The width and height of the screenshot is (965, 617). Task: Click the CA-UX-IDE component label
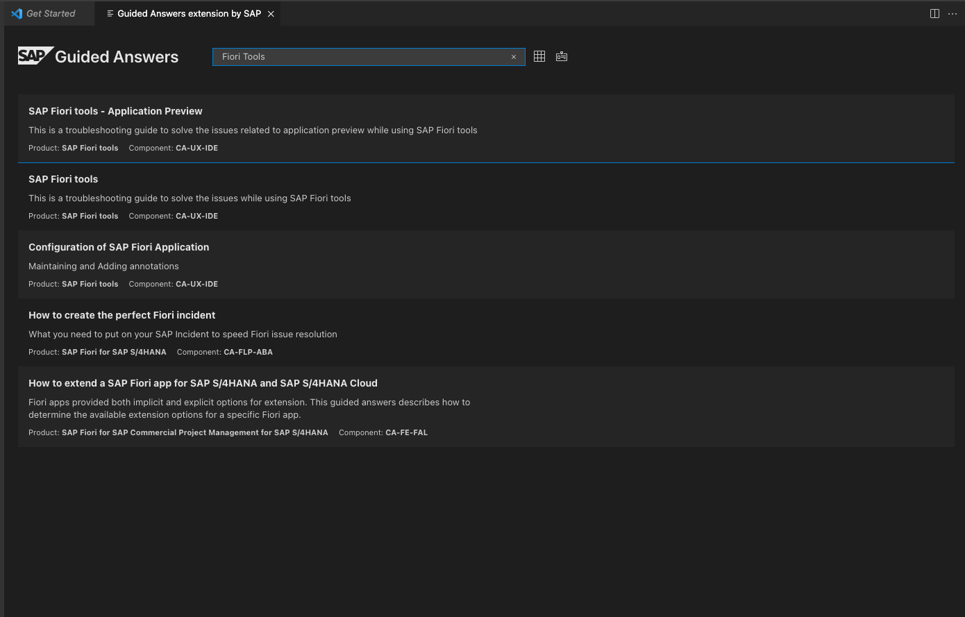coord(196,148)
